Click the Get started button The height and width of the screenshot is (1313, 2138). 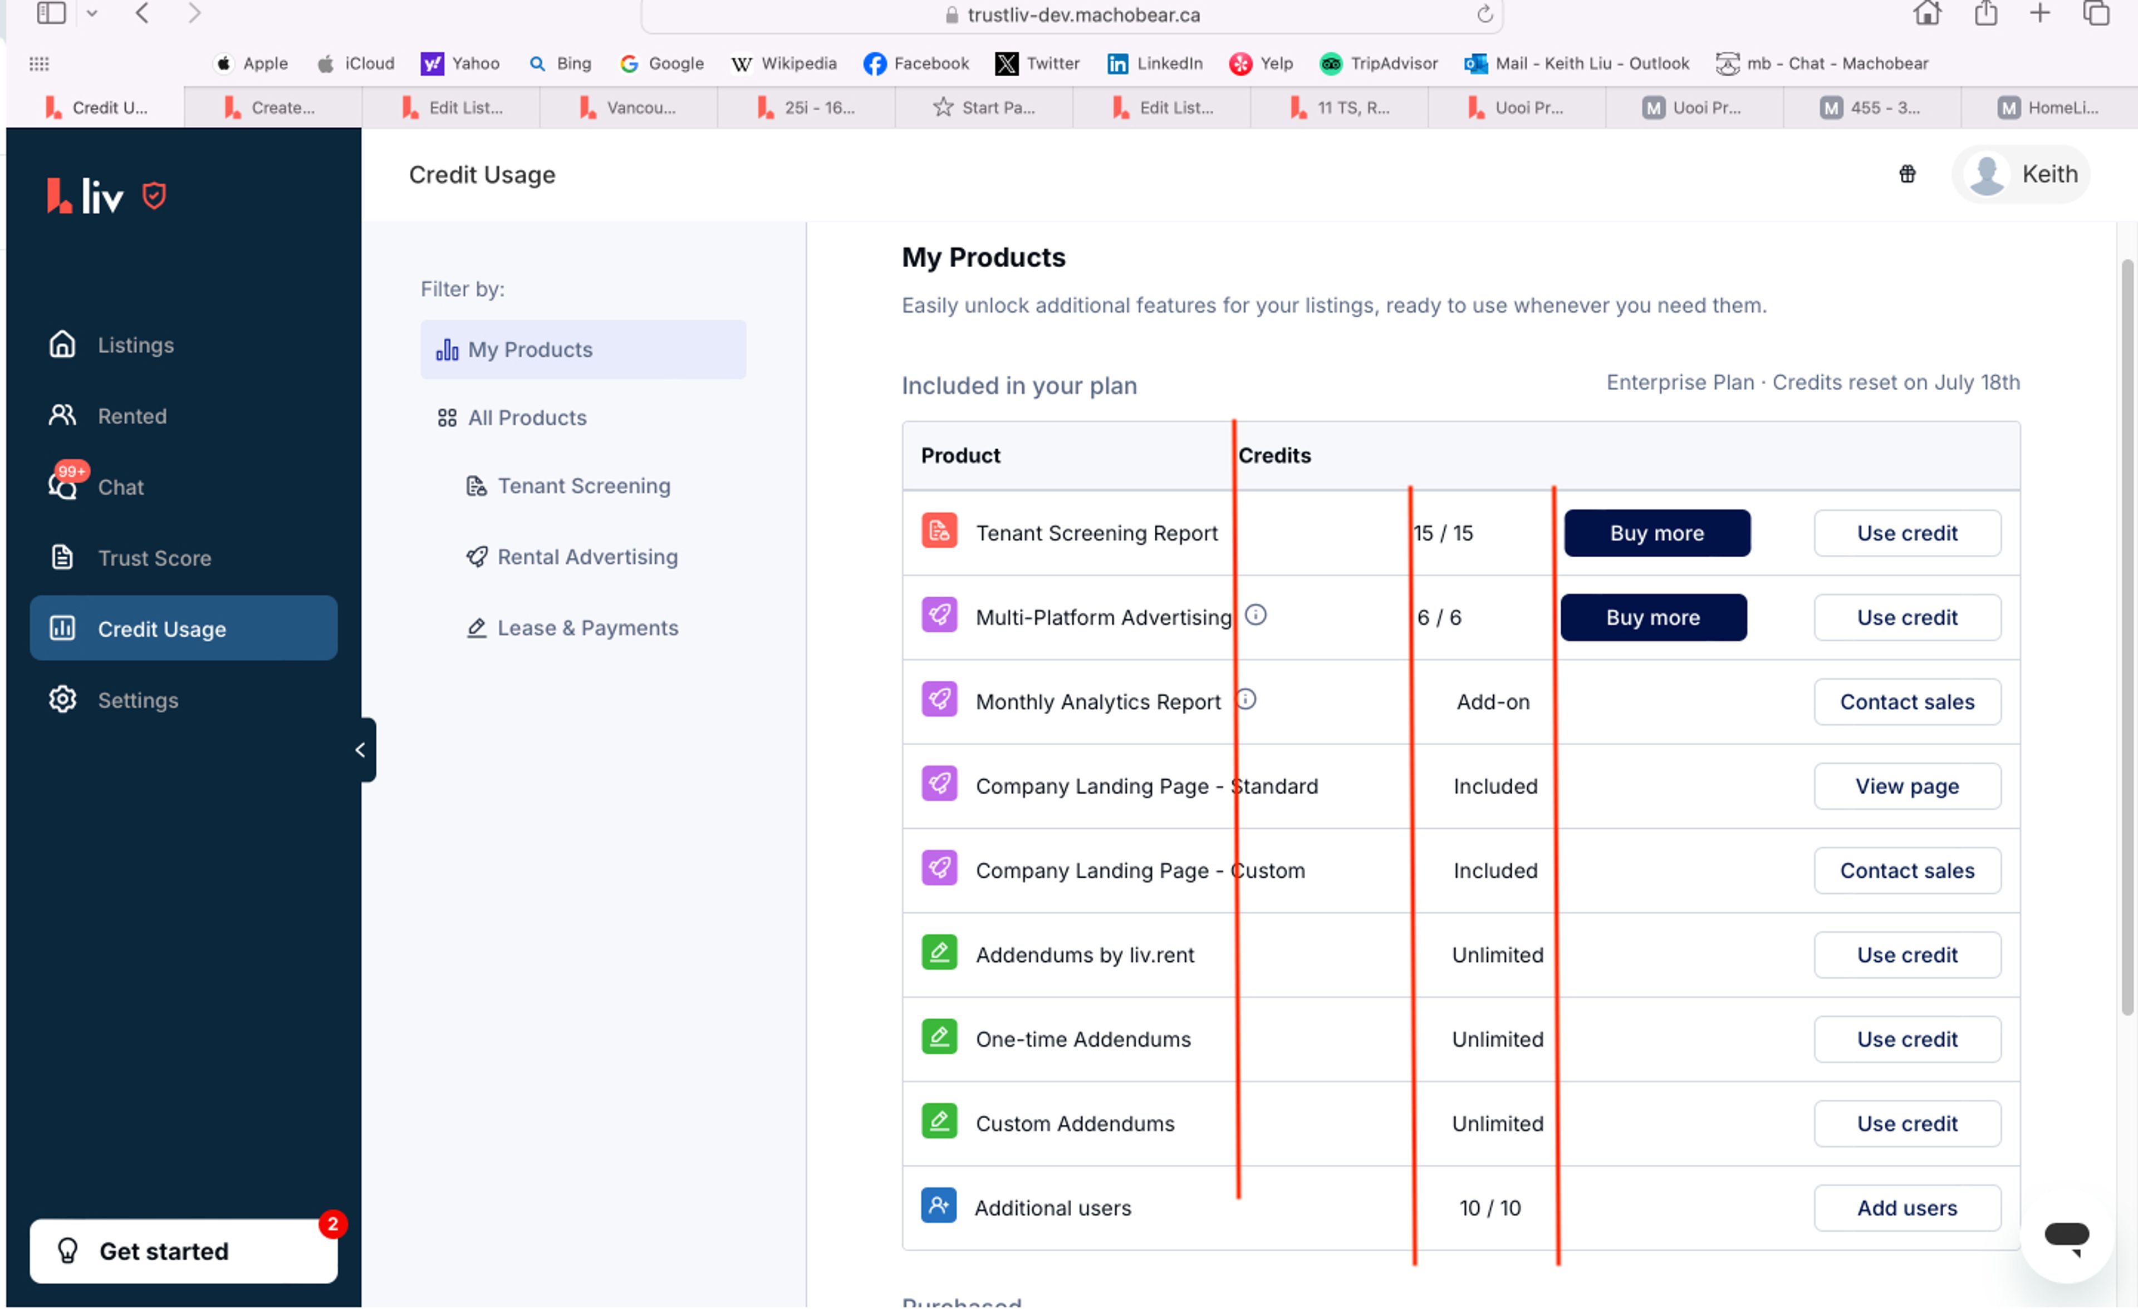183,1251
